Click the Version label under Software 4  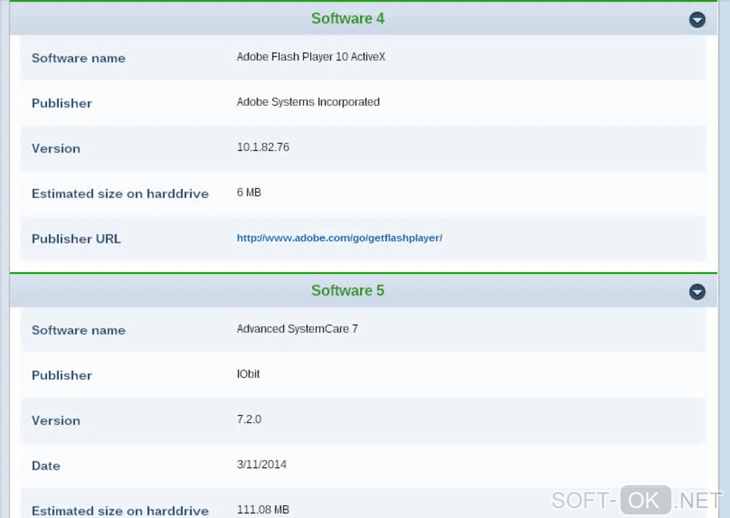pos(56,149)
